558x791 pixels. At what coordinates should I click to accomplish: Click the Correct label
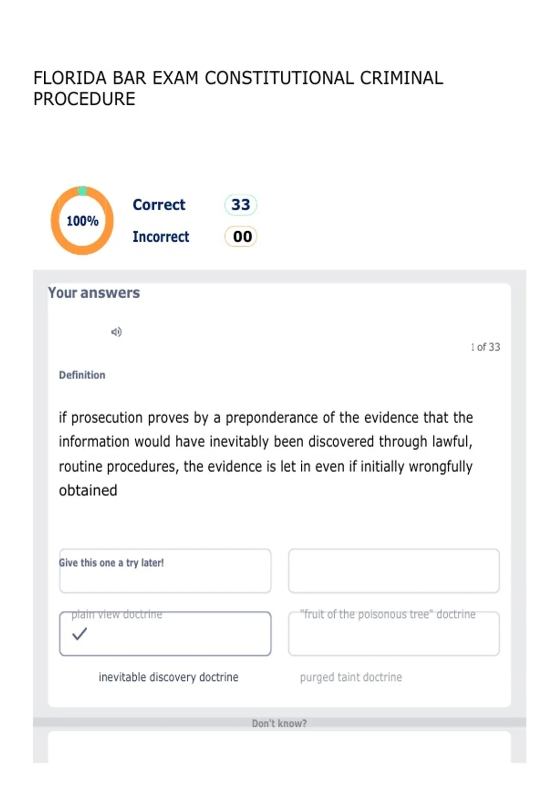(x=159, y=205)
